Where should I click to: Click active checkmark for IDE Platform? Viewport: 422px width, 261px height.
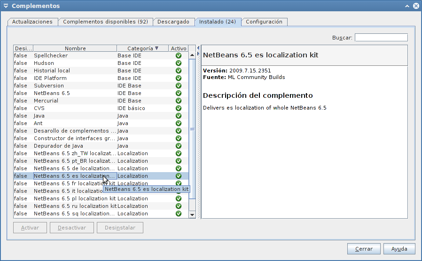pos(179,78)
